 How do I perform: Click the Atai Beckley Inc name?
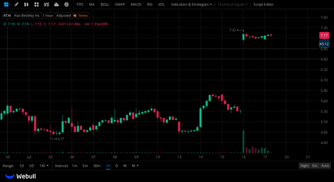pyautogui.click(x=27, y=16)
